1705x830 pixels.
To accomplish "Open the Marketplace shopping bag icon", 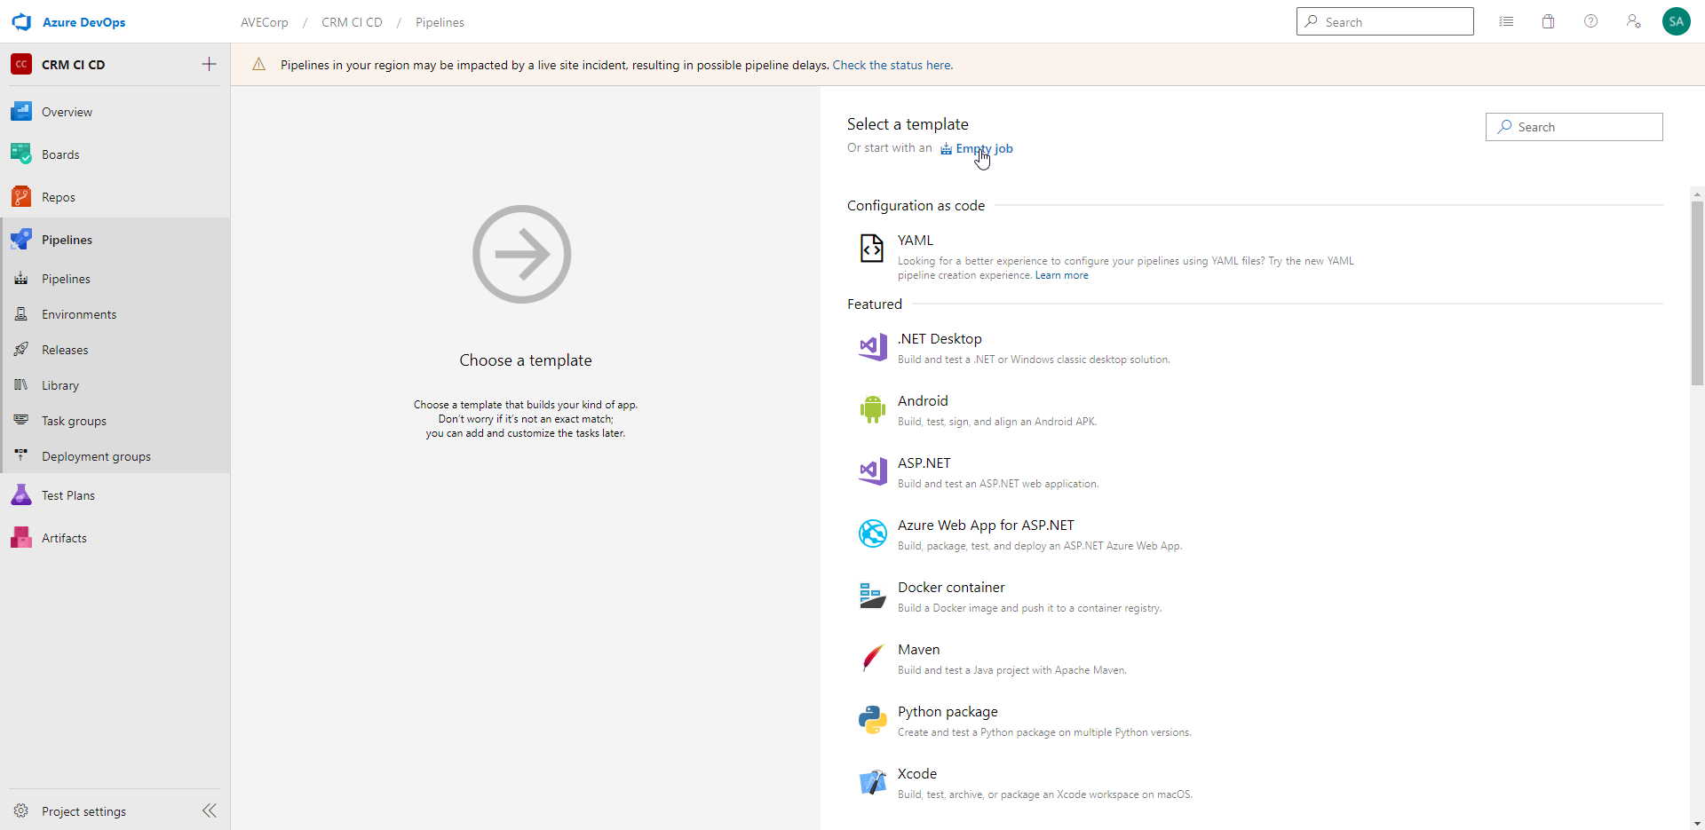I will [x=1548, y=21].
